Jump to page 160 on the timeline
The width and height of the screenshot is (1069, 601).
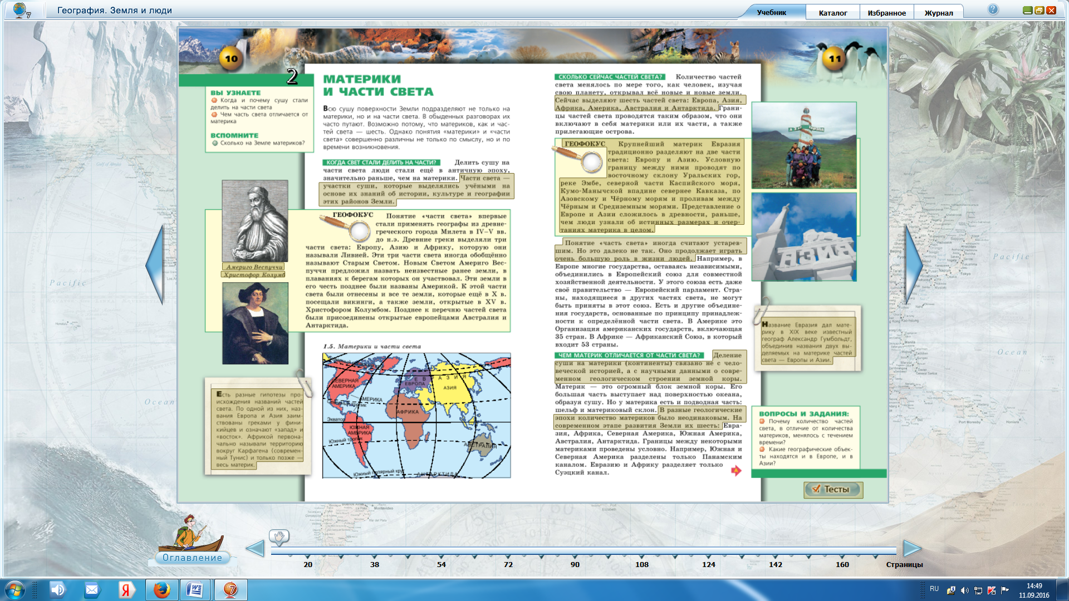pos(842,564)
